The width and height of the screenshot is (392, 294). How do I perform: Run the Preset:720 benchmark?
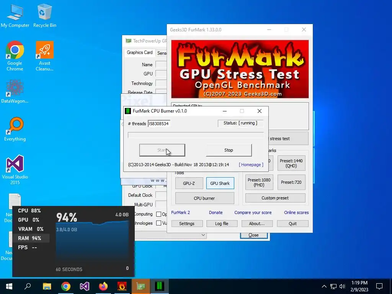(x=291, y=183)
